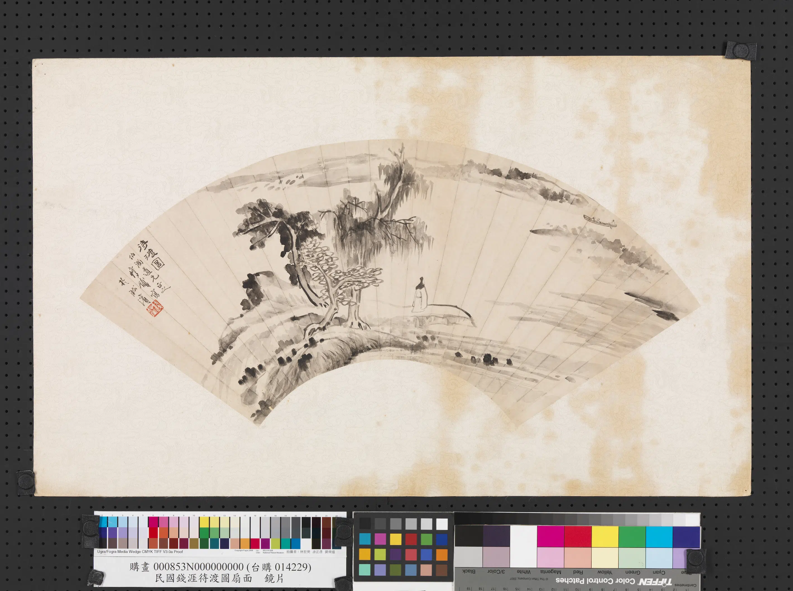
Task: Click the title '民國錢涯待渡圖扇面'
Action: pos(204,578)
